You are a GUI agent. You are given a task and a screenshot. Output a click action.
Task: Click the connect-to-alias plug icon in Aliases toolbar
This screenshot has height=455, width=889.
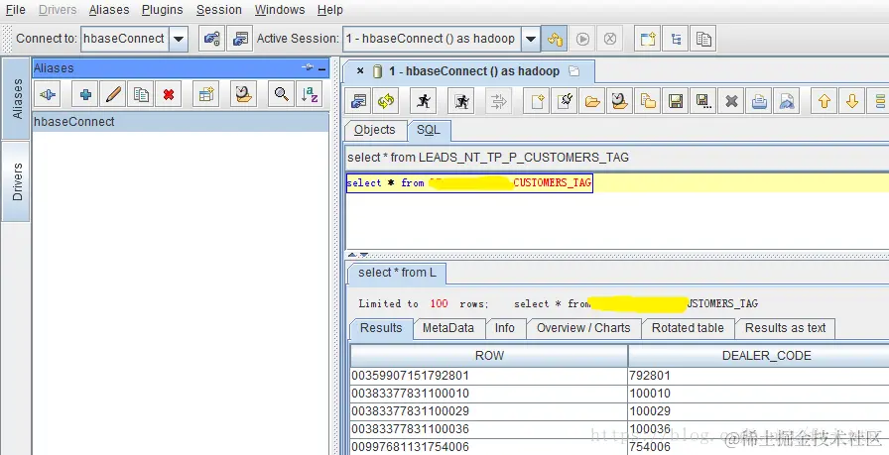(48, 94)
